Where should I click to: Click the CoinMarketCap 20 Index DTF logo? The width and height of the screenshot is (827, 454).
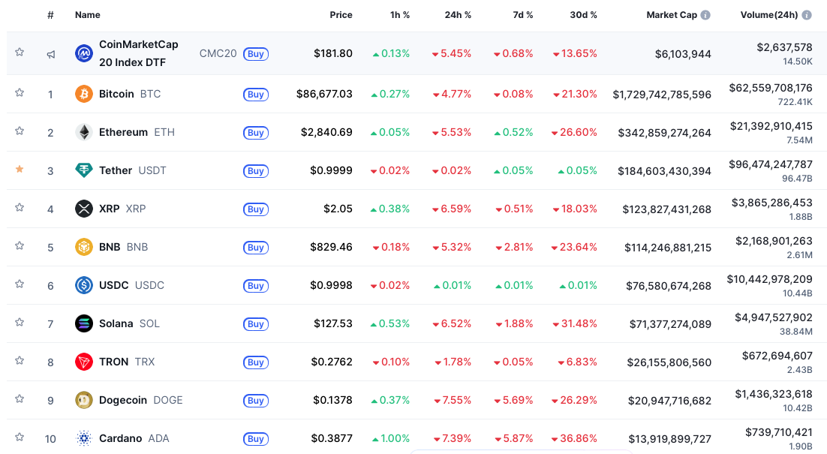(x=83, y=53)
